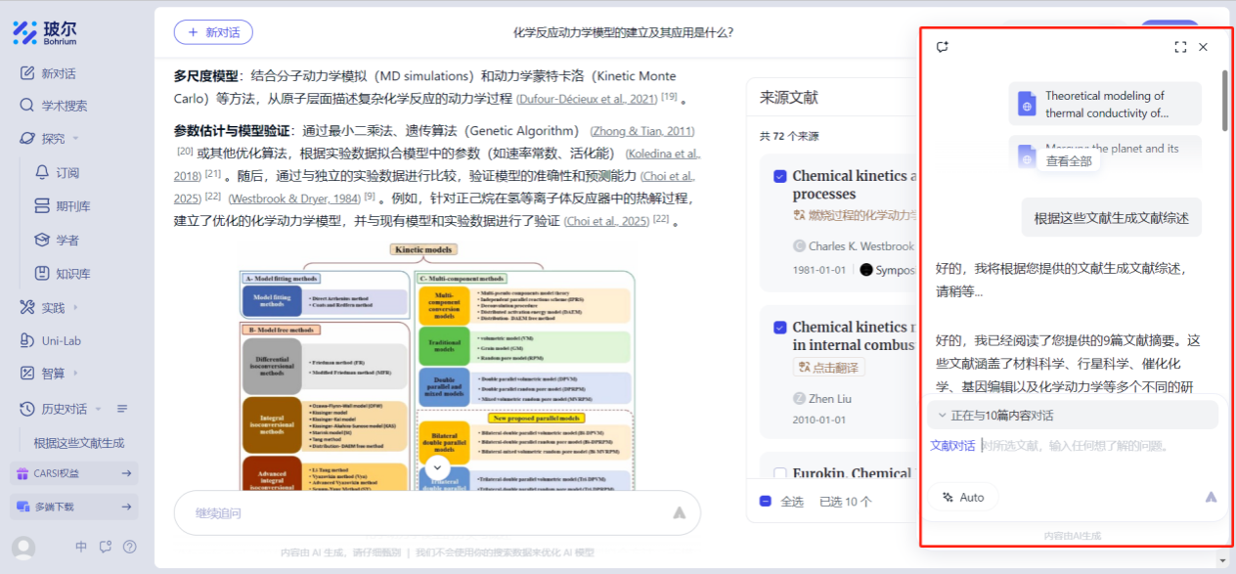Uncheck the first source 'Chemical kinetics a...'

point(779,176)
